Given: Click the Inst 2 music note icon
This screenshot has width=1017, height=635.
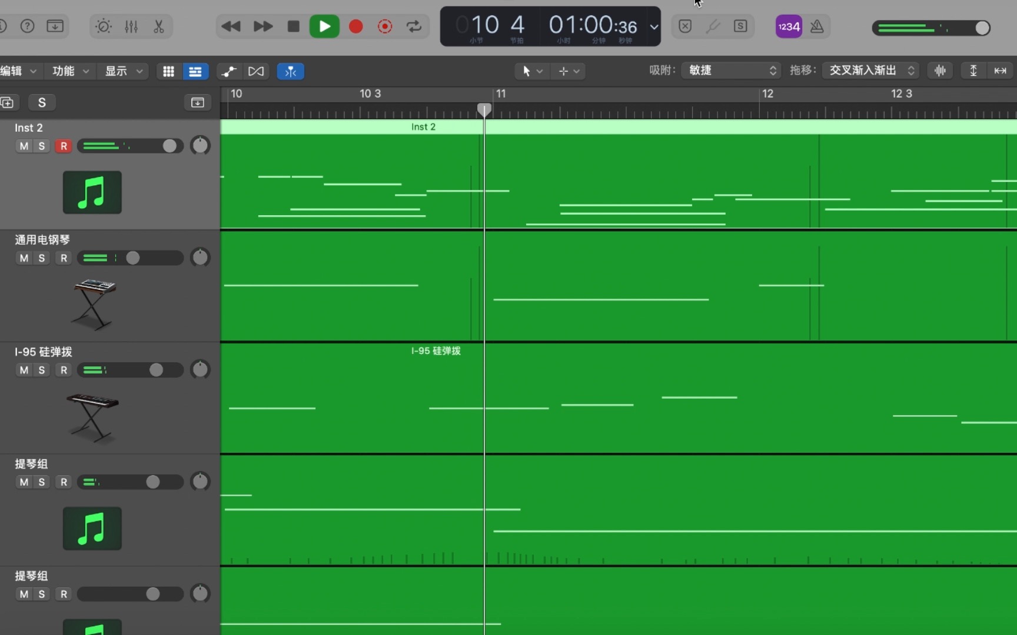Looking at the screenshot, I should click(x=92, y=192).
